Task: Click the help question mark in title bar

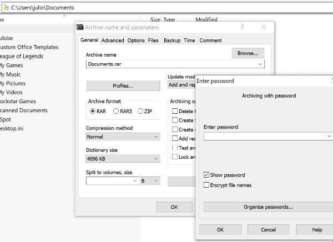Action: coord(242,27)
